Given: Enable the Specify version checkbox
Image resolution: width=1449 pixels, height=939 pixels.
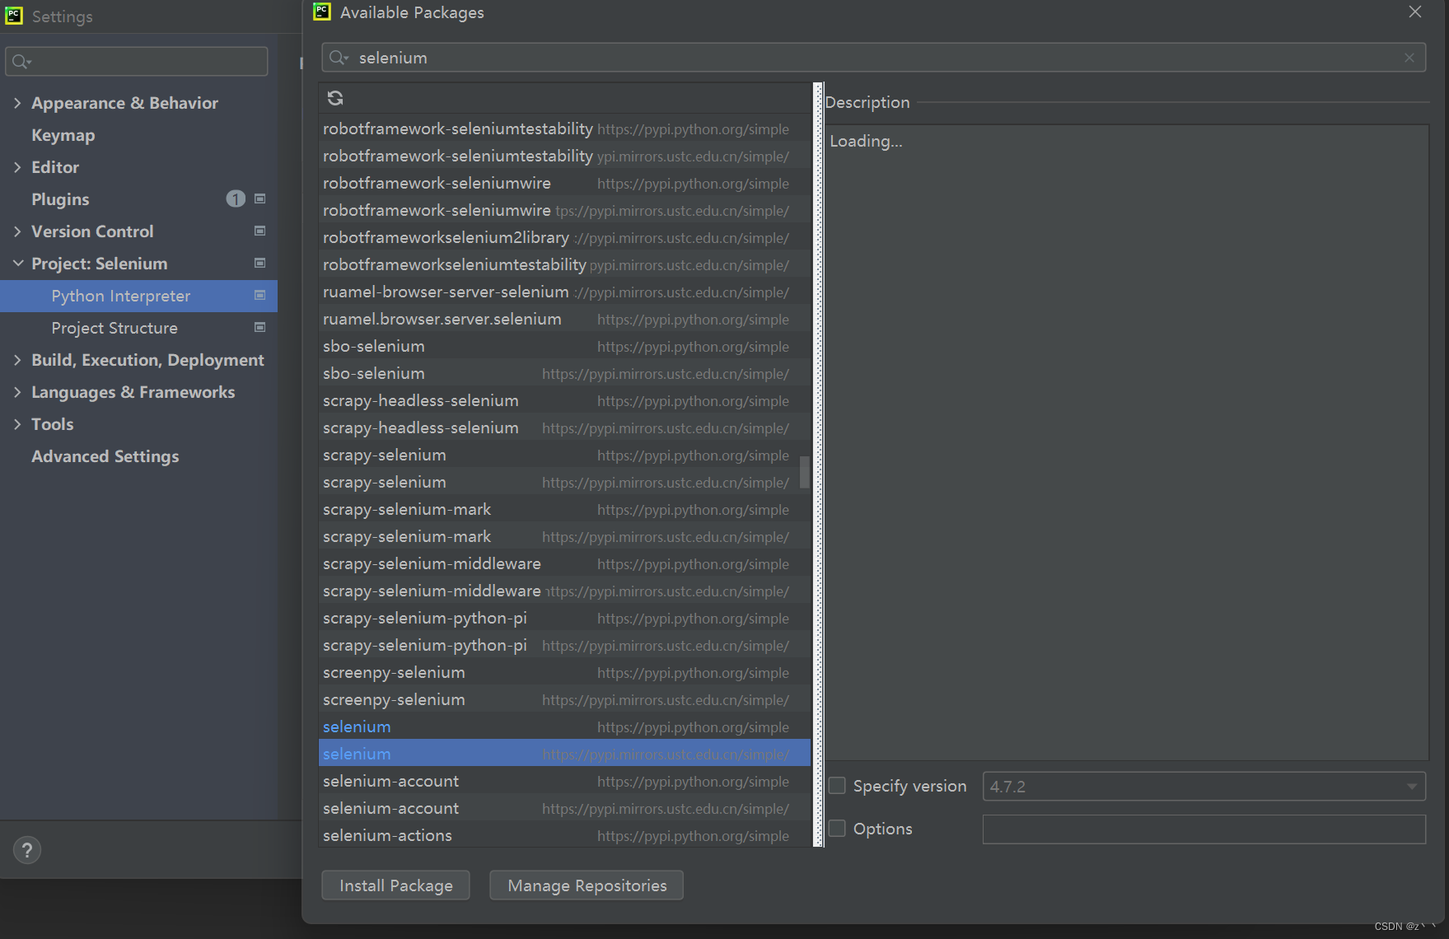Looking at the screenshot, I should [x=837, y=786].
